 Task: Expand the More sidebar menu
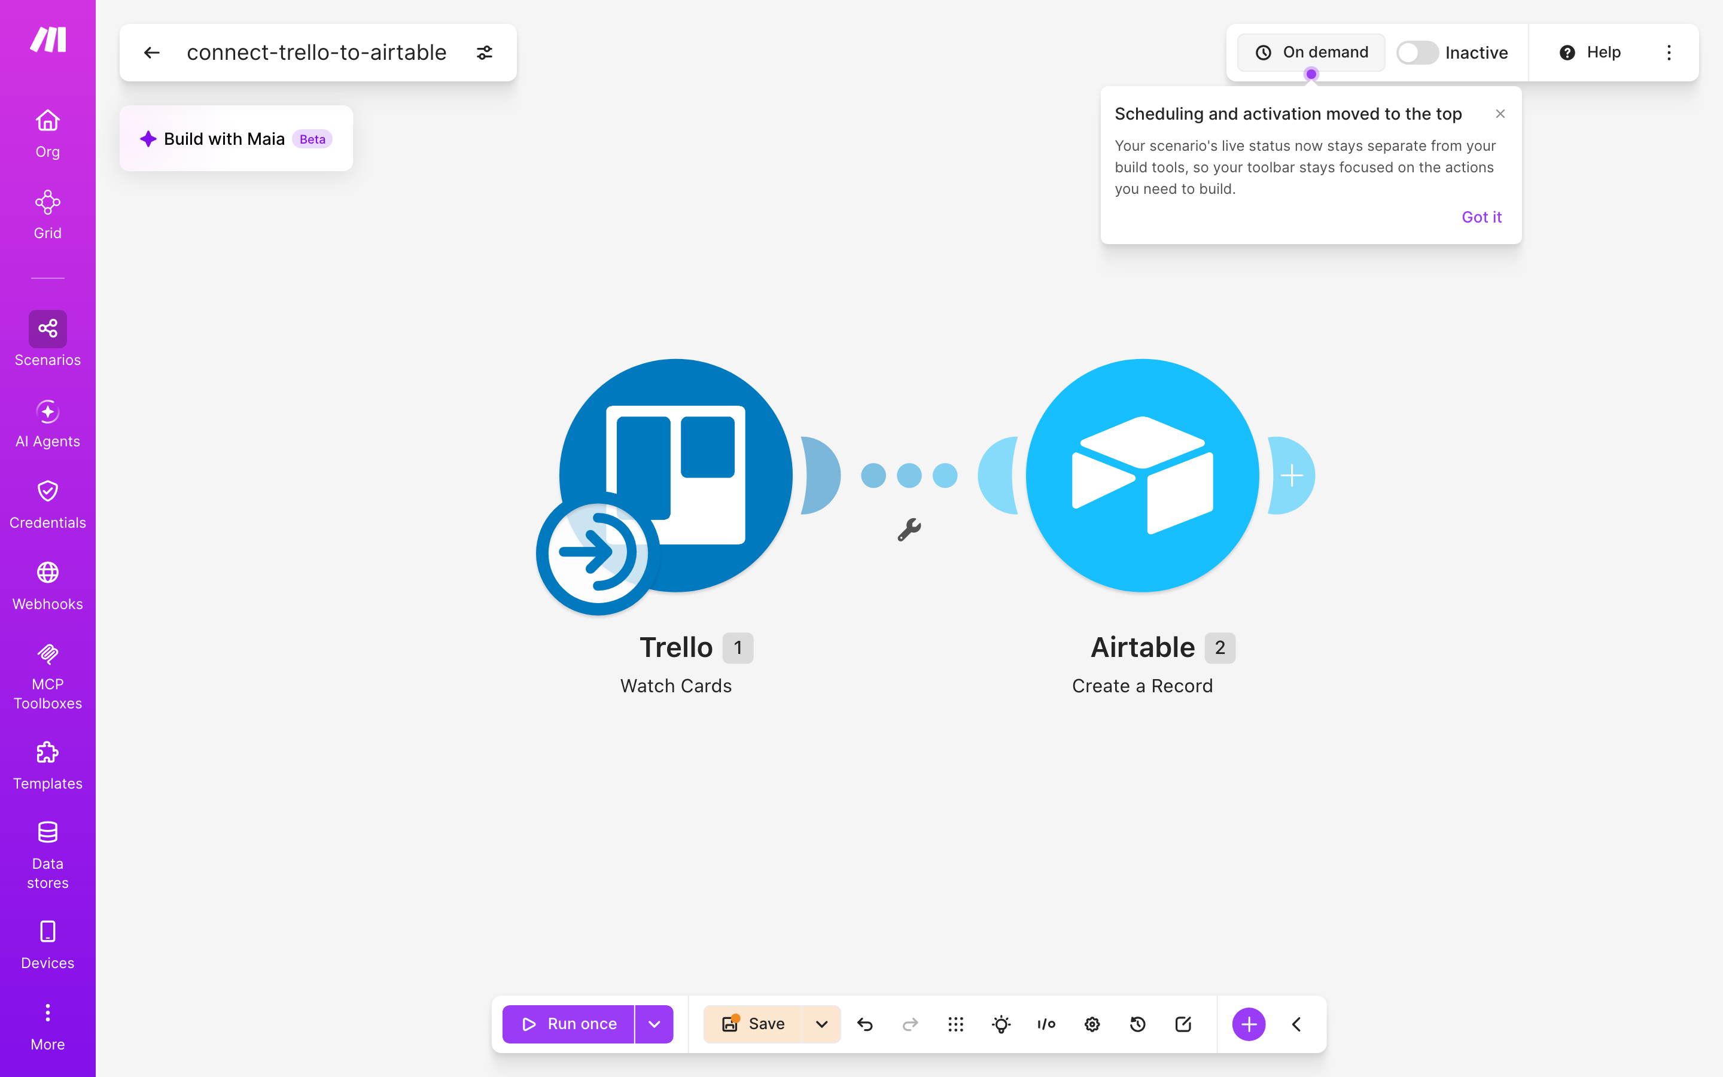click(48, 1027)
